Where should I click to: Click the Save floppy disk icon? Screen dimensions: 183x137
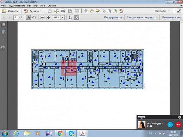(50, 11)
